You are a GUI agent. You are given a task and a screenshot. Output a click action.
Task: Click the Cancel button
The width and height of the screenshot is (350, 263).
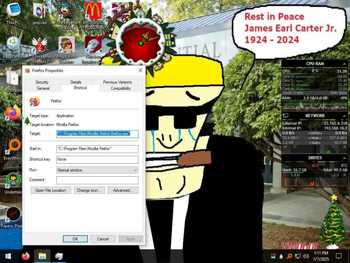tap(103, 239)
